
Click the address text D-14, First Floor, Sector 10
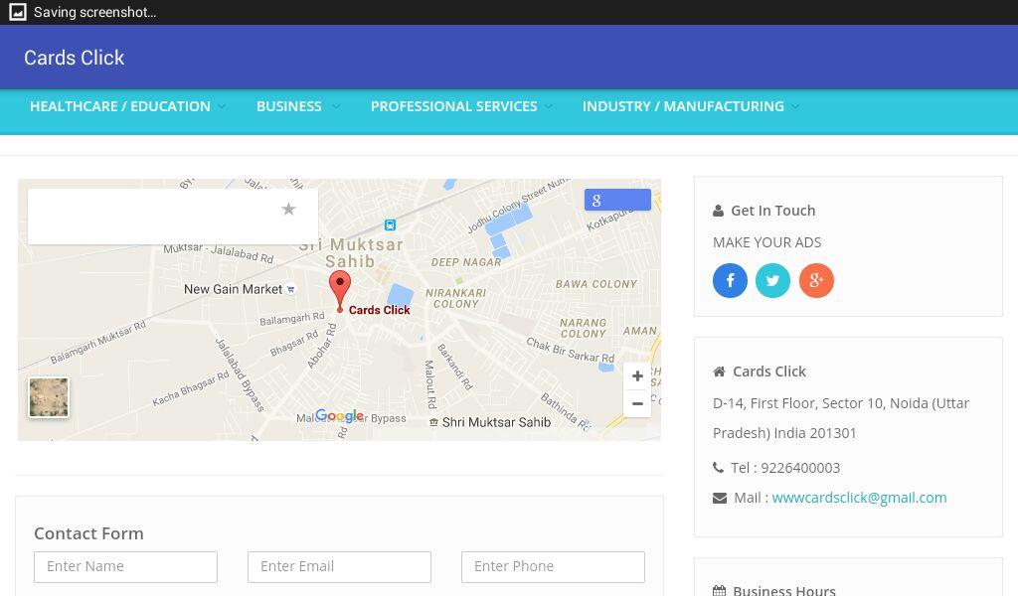pos(841,417)
